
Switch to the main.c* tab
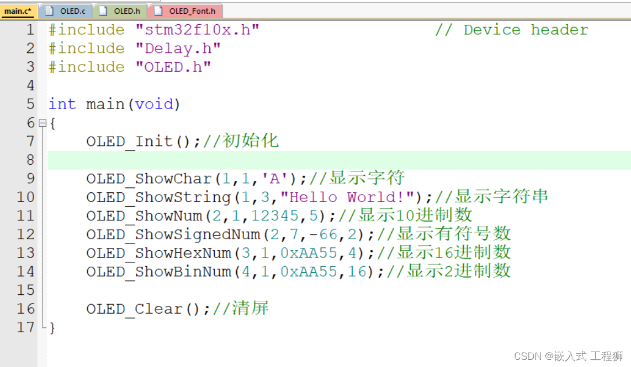coord(18,11)
